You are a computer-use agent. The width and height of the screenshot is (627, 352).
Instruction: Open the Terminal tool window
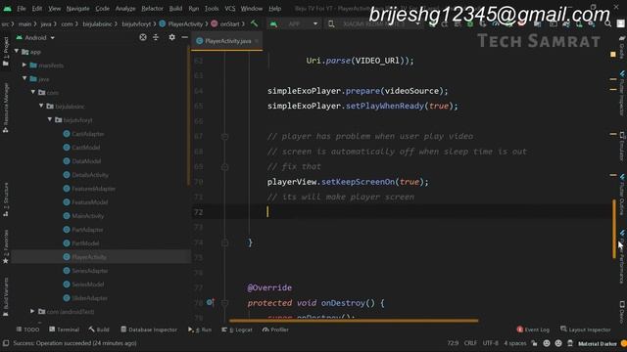click(x=64, y=330)
